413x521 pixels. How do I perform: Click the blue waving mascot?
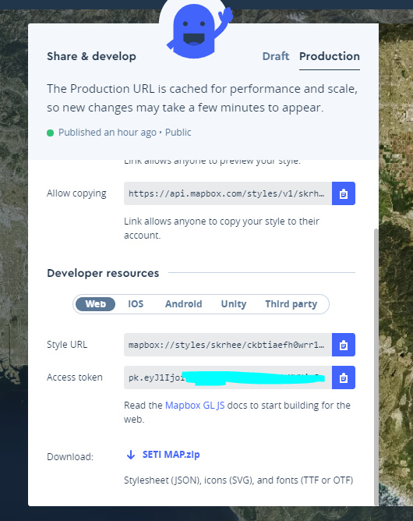point(199,30)
